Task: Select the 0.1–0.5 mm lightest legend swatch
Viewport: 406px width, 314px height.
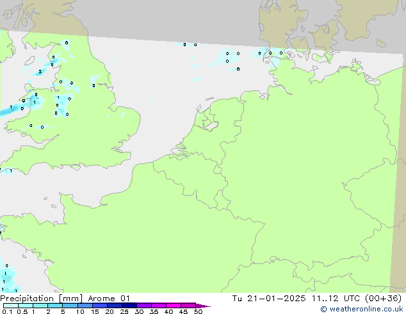Action: [x=11, y=306]
